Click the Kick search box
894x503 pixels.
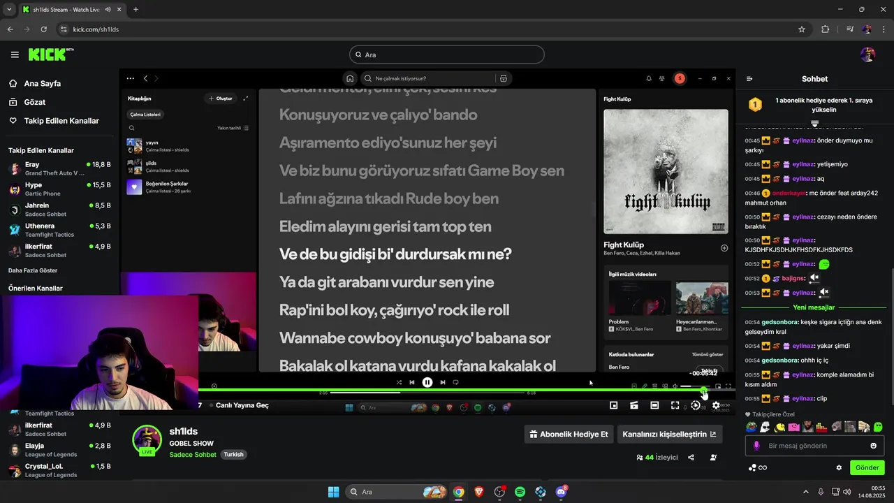(x=447, y=54)
